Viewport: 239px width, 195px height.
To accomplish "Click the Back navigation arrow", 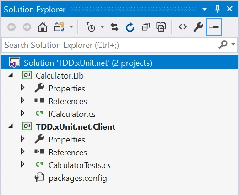I will (11, 27).
